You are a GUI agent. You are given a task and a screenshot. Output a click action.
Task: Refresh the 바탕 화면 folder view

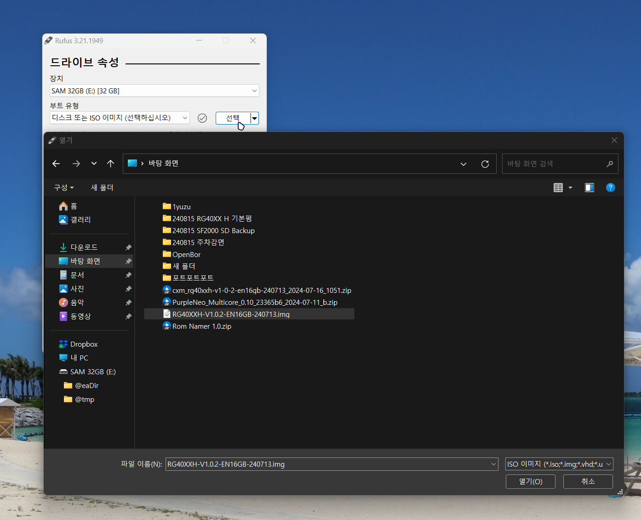(x=485, y=164)
